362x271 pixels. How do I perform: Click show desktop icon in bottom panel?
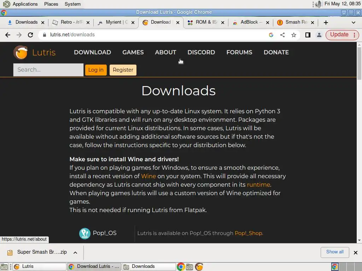[x=4, y=267]
